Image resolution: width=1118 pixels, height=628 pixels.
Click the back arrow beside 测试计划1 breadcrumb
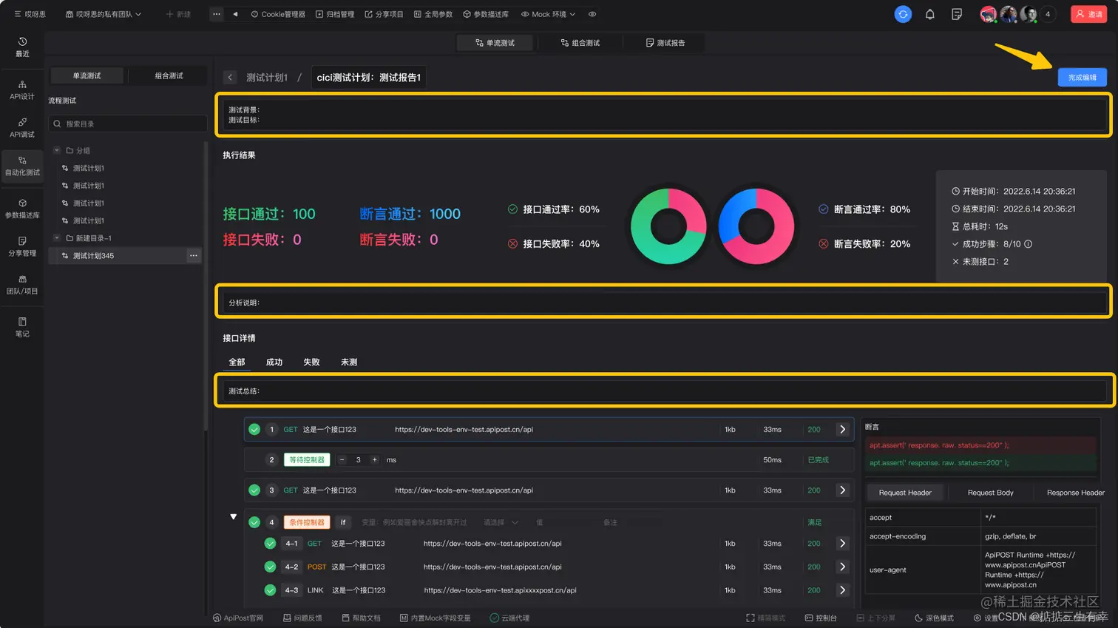coord(230,78)
